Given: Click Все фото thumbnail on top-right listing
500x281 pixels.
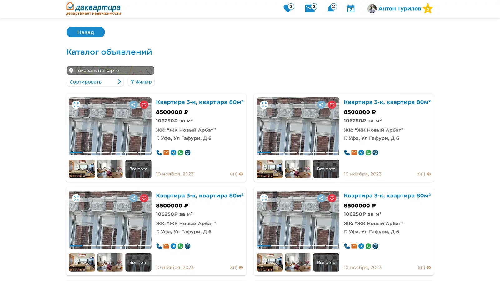Looking at the screenshot, I should pos(326,169).
